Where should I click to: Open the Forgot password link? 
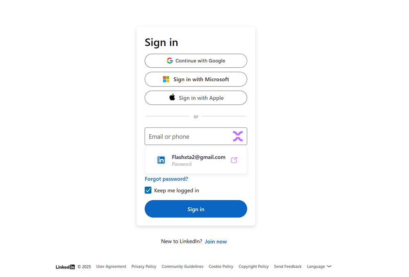pos(166,179)
